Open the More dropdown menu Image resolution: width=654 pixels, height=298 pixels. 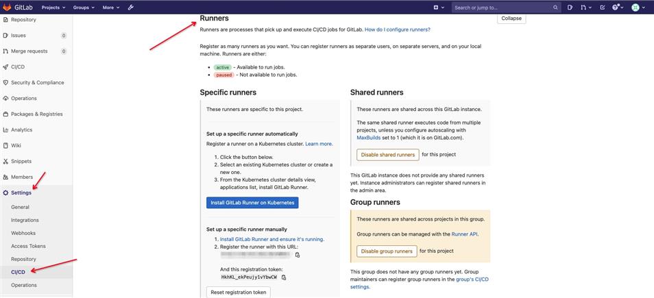(x=111, y=8)
